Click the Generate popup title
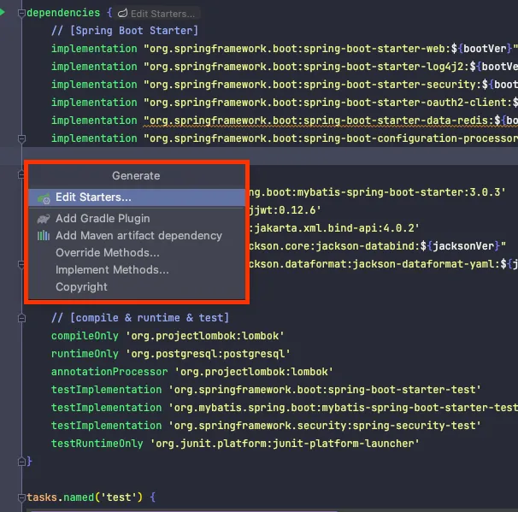Screen dimensions: 518x512 tap(136, 176)
